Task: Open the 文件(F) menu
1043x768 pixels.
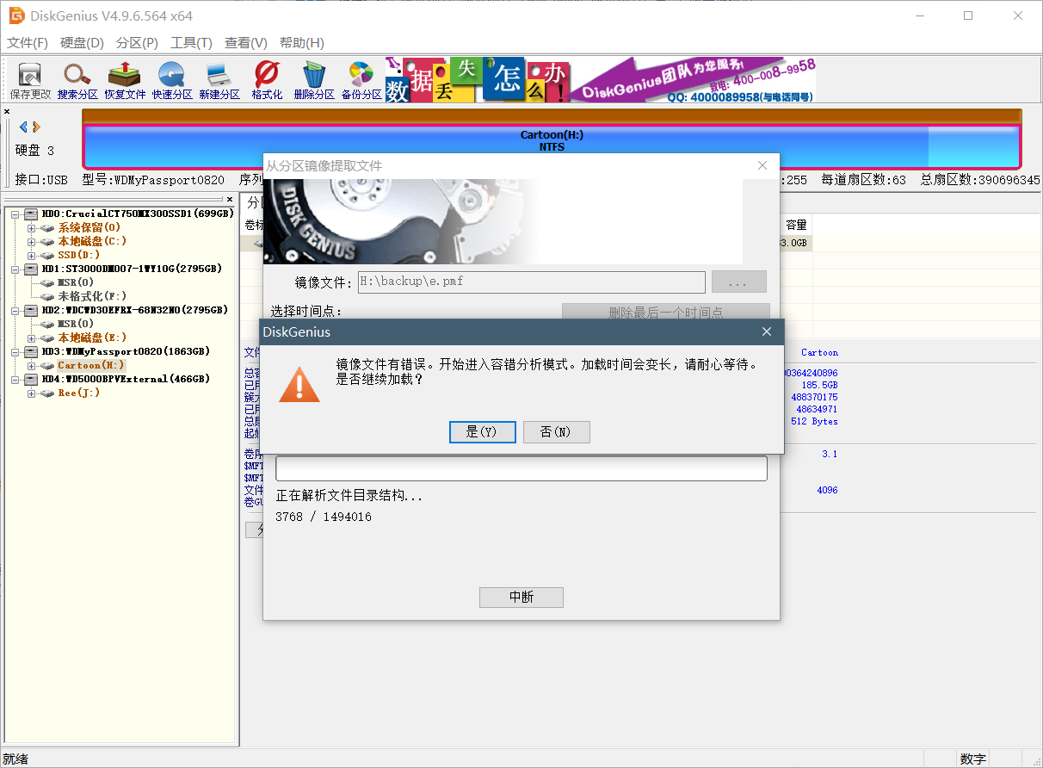Action: click(x=28, y=43)
